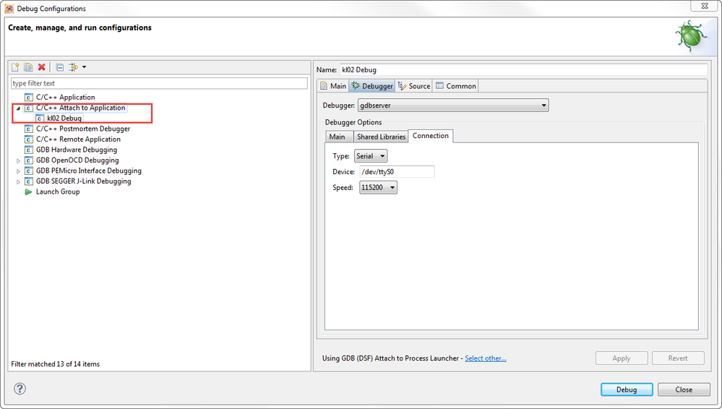
Task: Click the Apply button
Action: (x=621, y=358)
